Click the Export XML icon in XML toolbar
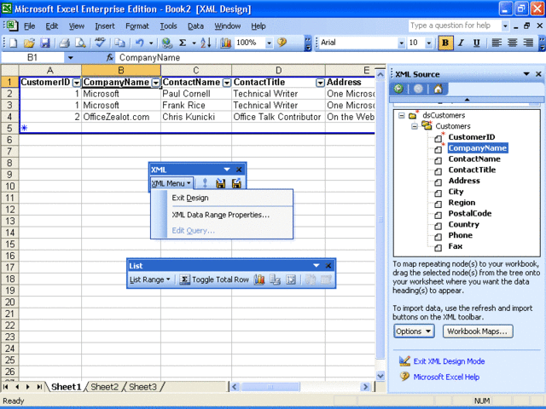 pos(236,183)
